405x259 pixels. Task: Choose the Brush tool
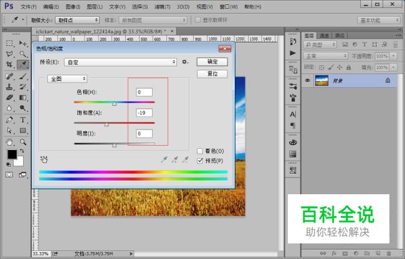23,76
